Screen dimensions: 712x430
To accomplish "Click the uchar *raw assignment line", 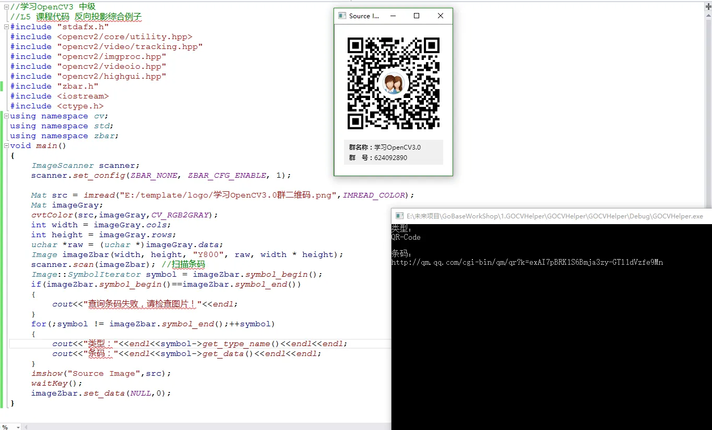I will 127,244.
